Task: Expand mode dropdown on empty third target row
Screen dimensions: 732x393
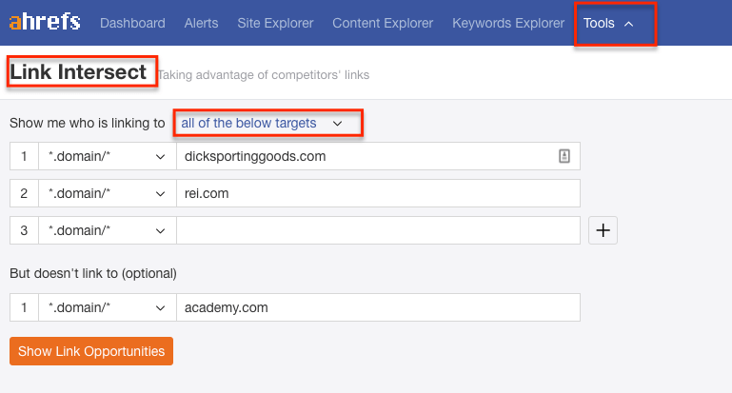Action: tap(107, 230)
